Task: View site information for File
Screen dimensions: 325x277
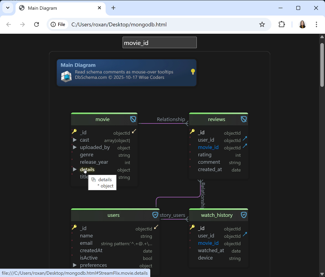Action: click(x=58, y=24)
